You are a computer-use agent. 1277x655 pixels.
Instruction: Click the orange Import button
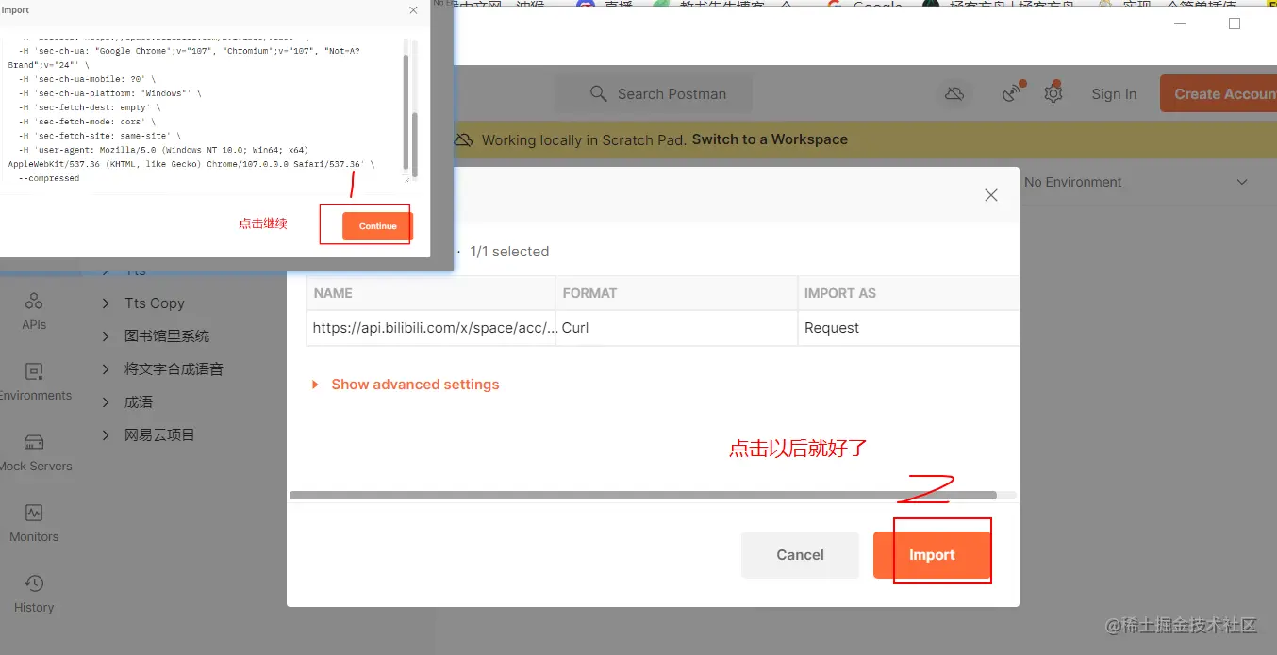coord(932,555)
